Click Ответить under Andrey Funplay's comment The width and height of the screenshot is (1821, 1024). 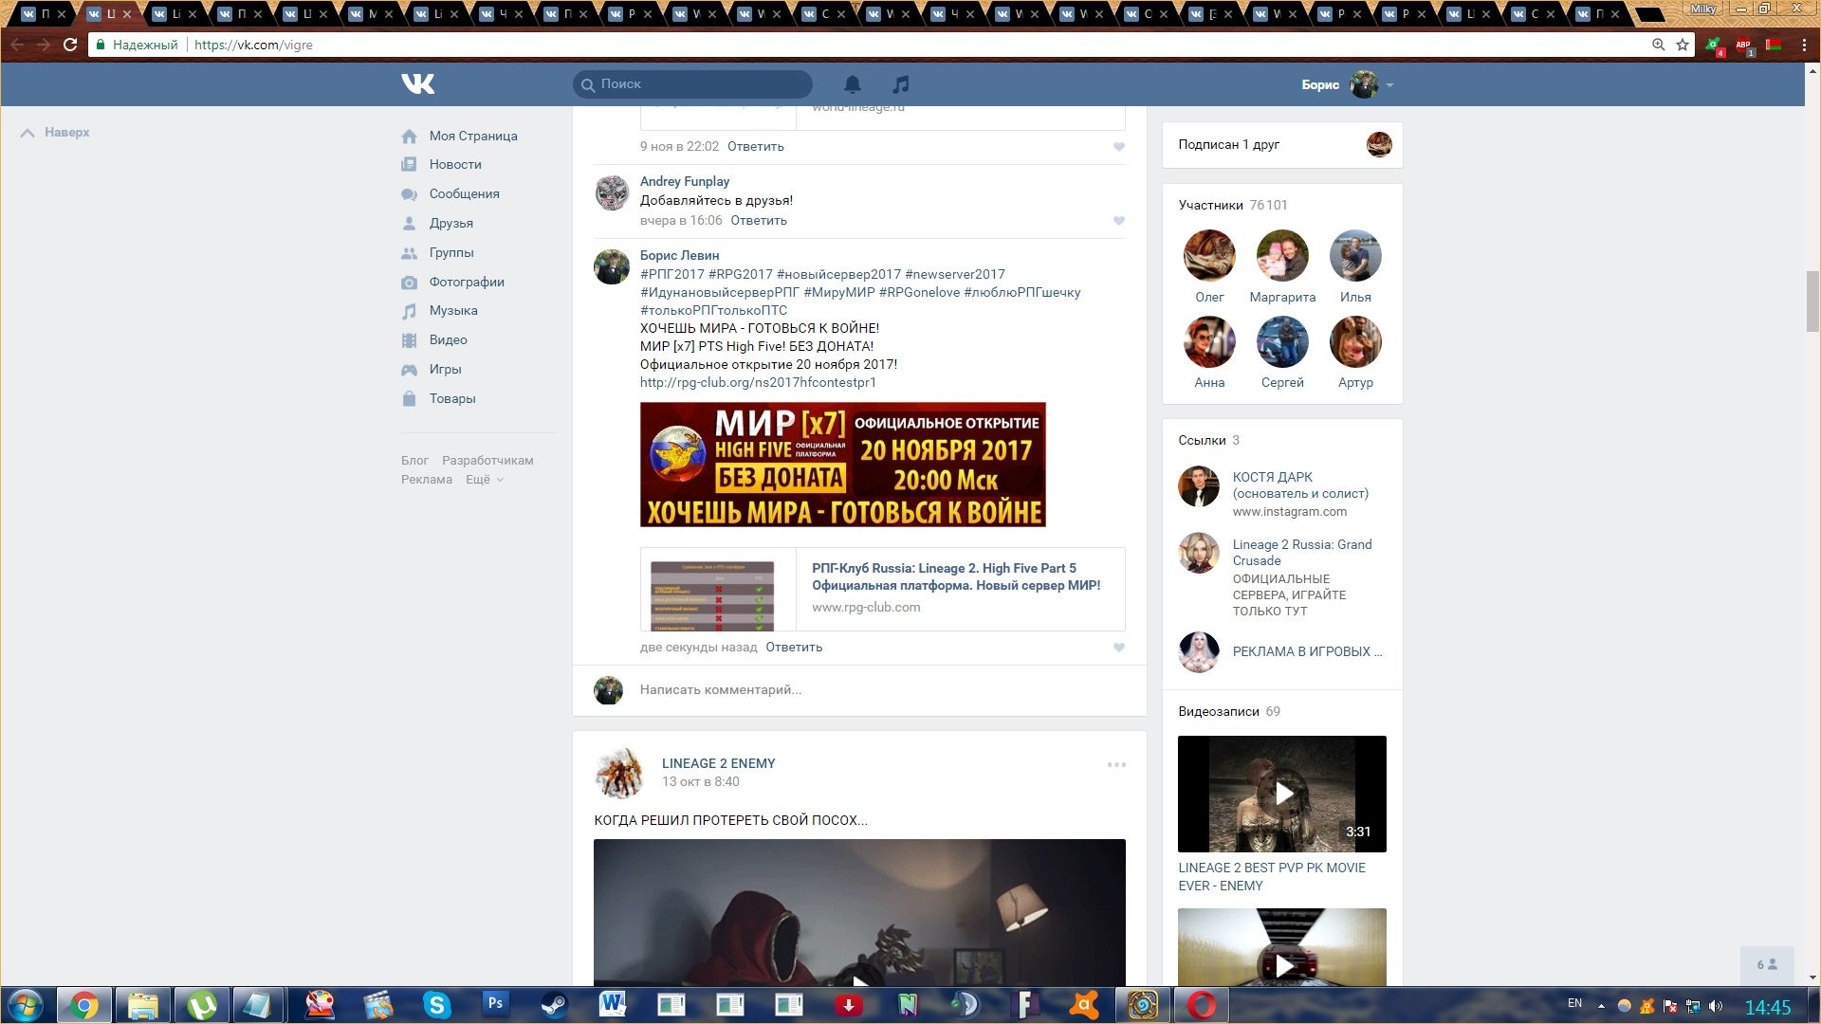(758, 221)
